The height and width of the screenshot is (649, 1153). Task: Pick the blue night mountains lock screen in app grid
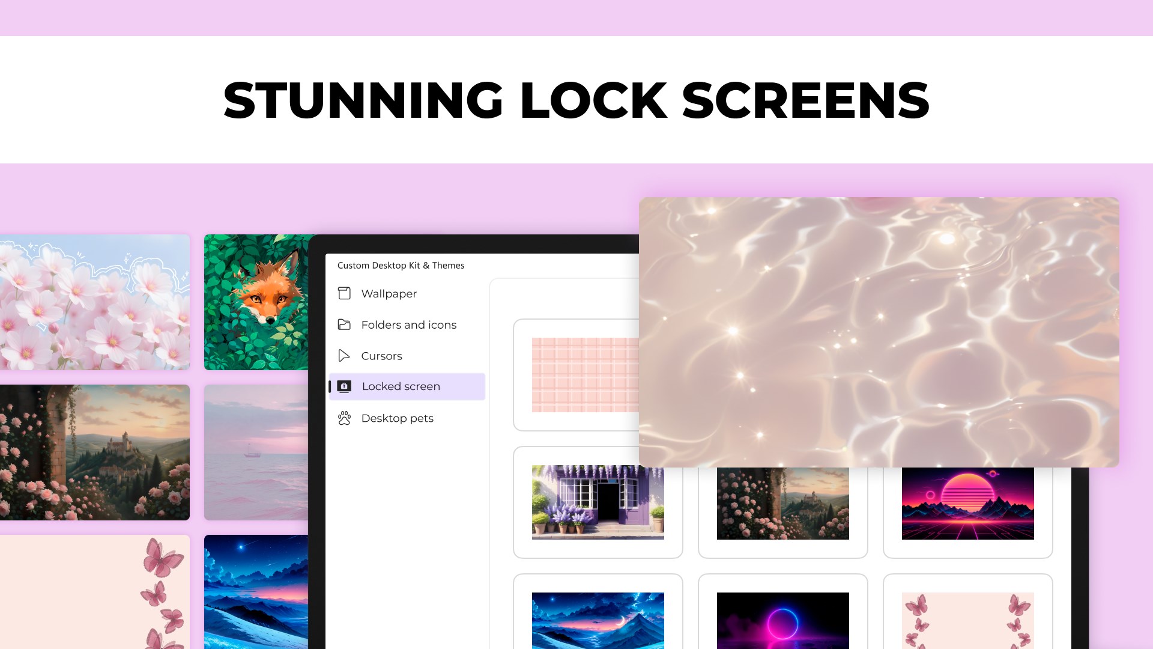[598, 621]
